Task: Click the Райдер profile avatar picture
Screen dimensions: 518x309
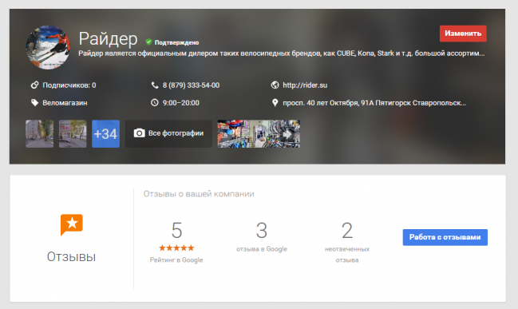Action: click(x=48, y=47)
